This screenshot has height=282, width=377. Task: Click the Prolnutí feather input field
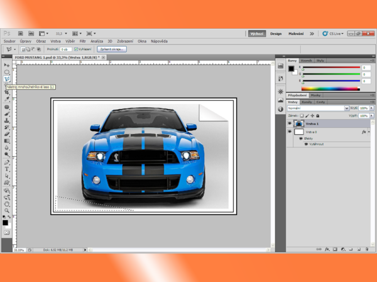(x=65, y=48)
